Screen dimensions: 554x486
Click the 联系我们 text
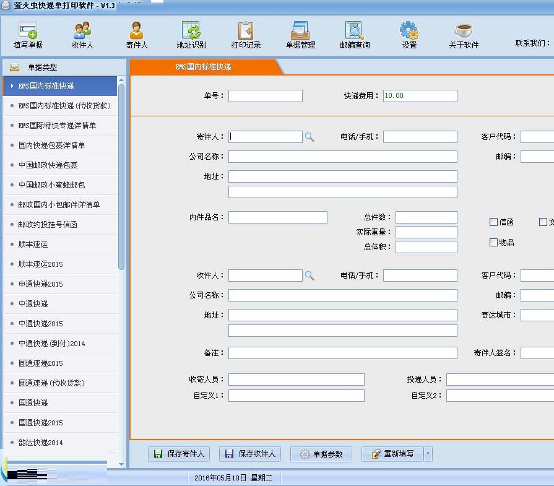point(532,43)
